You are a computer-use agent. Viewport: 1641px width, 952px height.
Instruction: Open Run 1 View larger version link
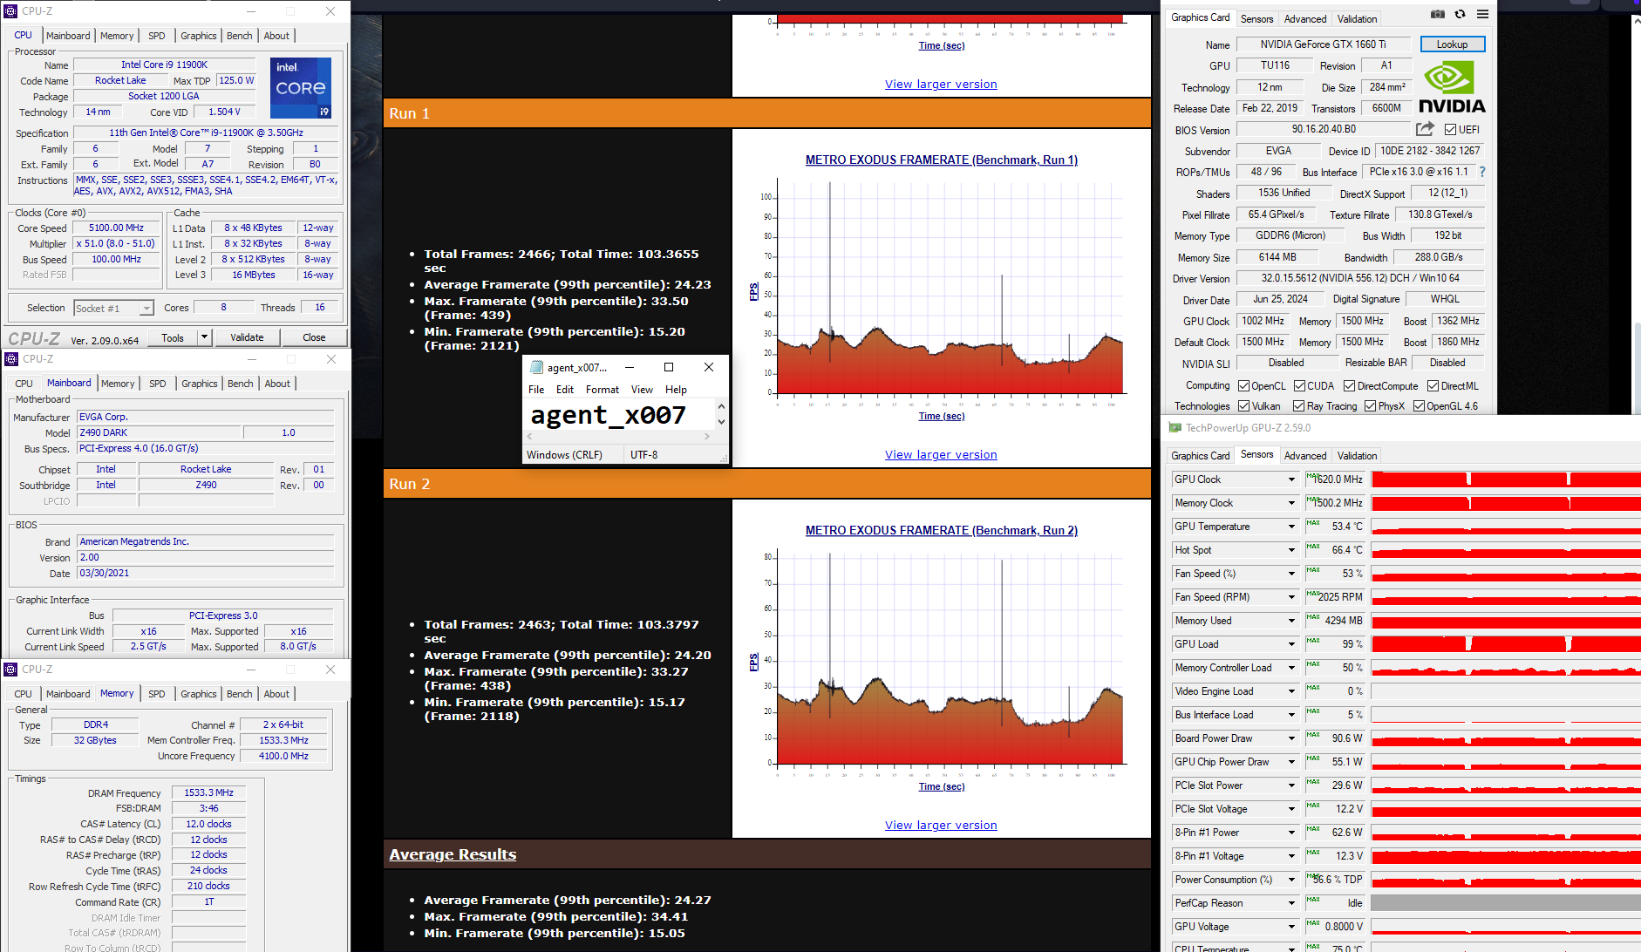click(x=941, y=454)
